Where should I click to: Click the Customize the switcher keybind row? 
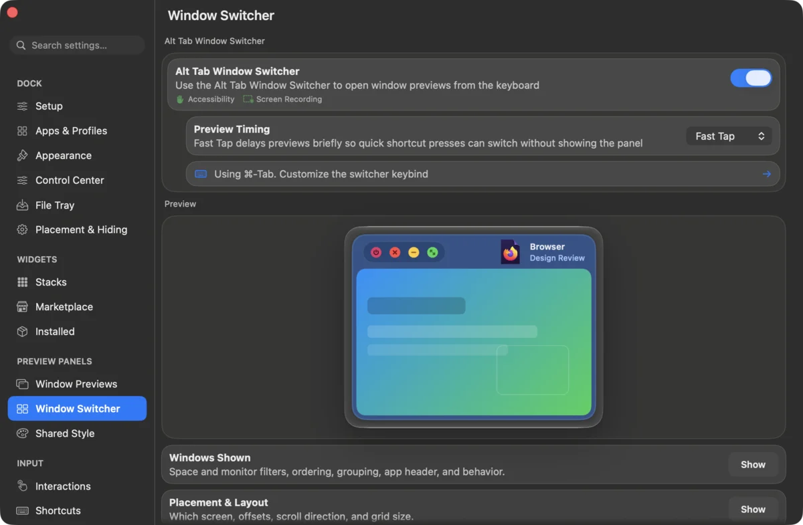pyautogui.click(x=482, y=174)
